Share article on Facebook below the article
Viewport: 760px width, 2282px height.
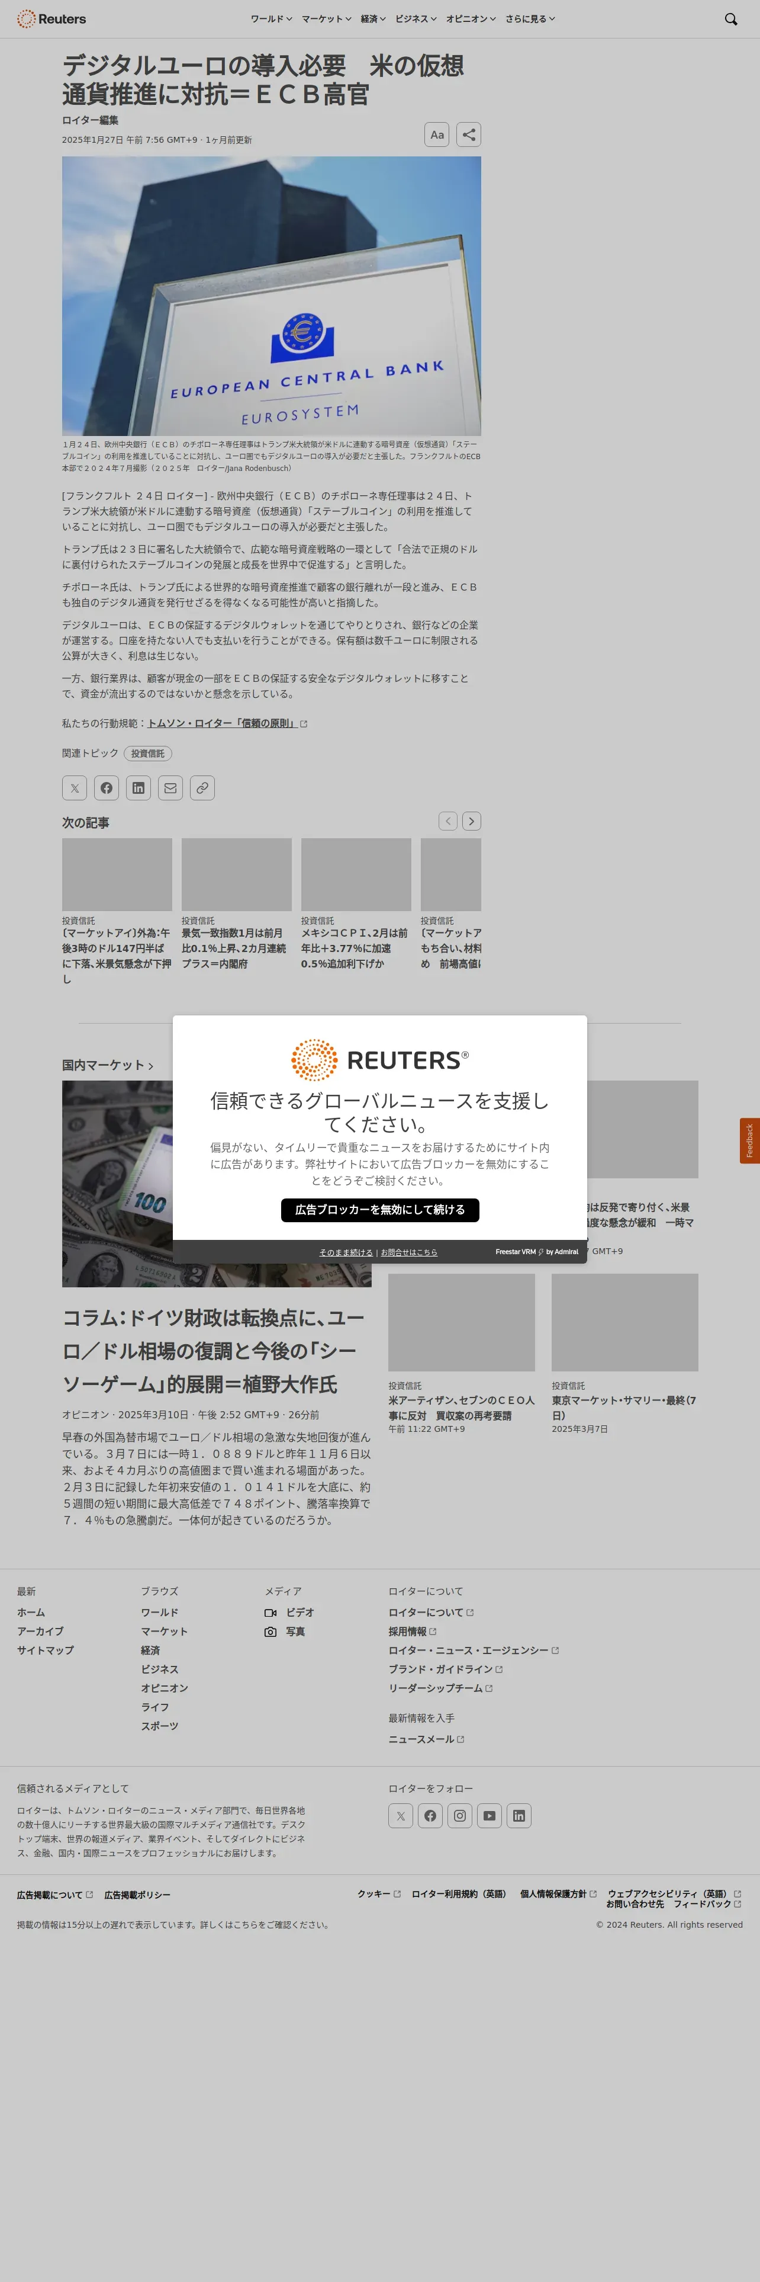[x=106, y=787]
